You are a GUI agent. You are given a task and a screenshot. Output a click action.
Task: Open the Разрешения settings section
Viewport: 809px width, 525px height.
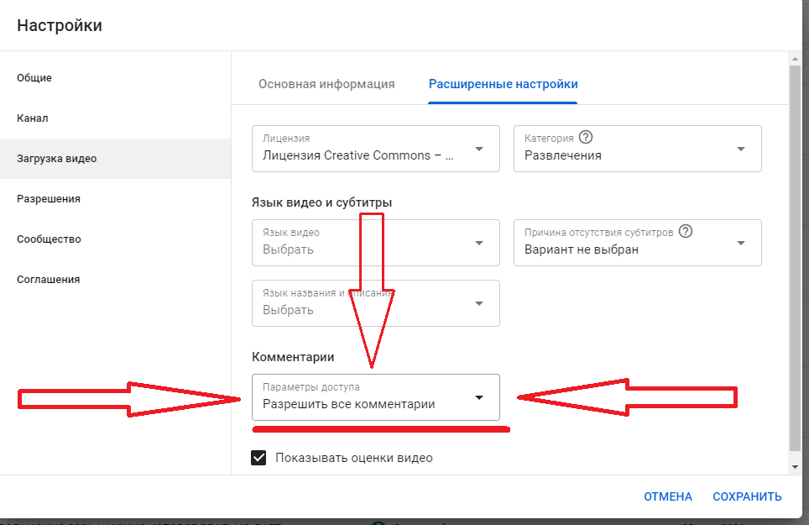[49, 199]
